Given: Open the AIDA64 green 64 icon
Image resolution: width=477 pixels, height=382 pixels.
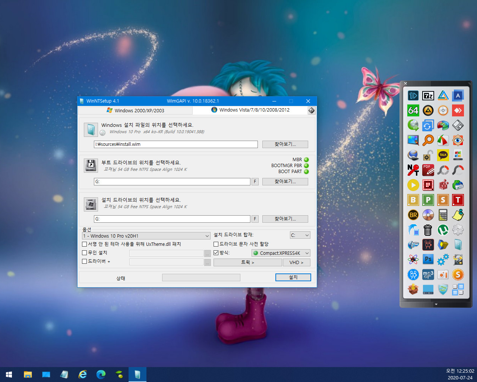Looking at the screenshot, I should [413, 110].
